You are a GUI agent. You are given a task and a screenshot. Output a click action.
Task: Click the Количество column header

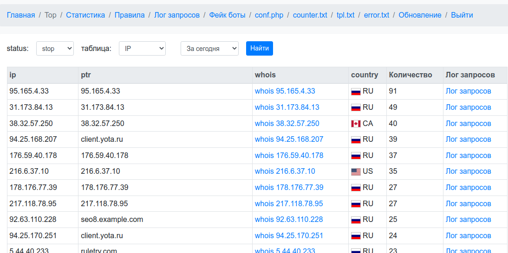coord(410,75)
